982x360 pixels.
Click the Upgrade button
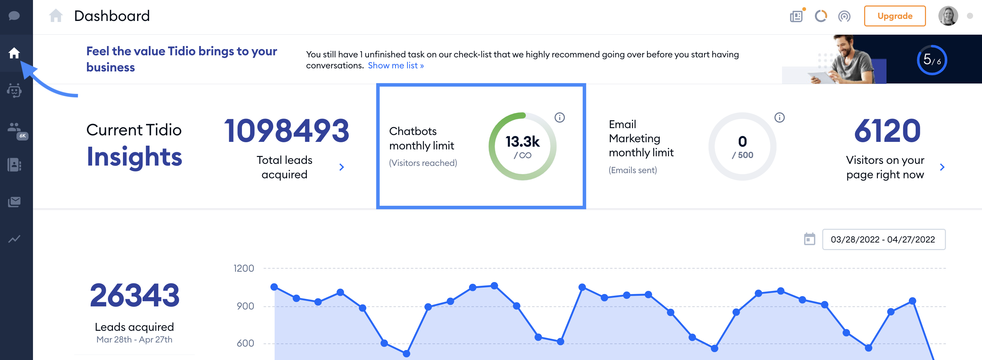(895, 16)
